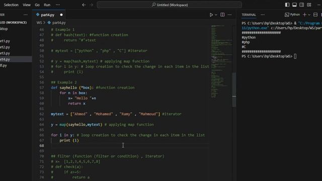This screenshot has width=322, height=181.
Task: Split the terminal panel
Action: (315, 15)
